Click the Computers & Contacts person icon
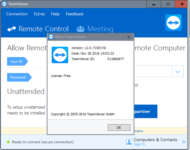190x150 pixels. pyautogui.click(x=129, y=142)
